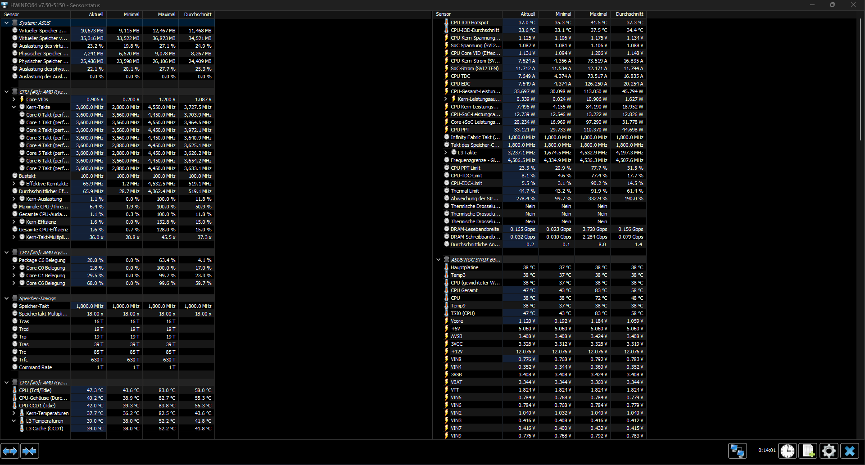Click the clock icon beside Speicher-Takt
The width and height of the screenshot is (865, 465).
(x=16, y=306)
